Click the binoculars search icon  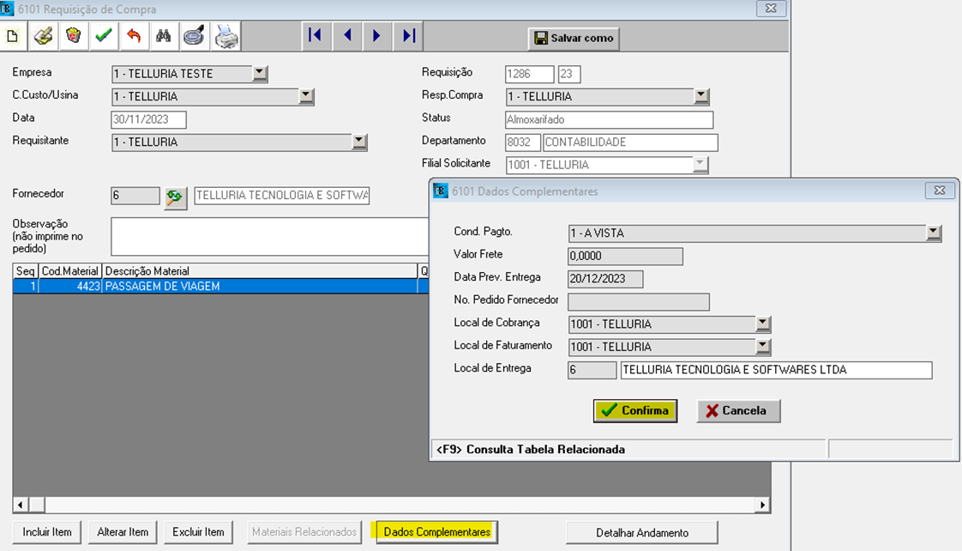click(x=163, y=36)
